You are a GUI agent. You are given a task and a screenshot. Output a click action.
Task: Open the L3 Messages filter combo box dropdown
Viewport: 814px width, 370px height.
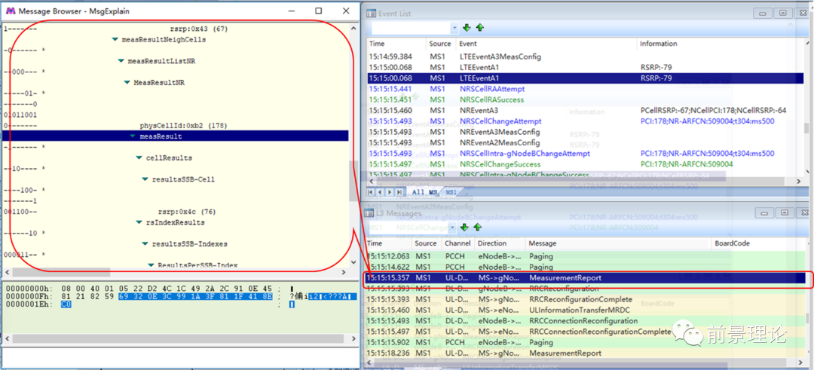pyautogui.click(x=453, y=228)
